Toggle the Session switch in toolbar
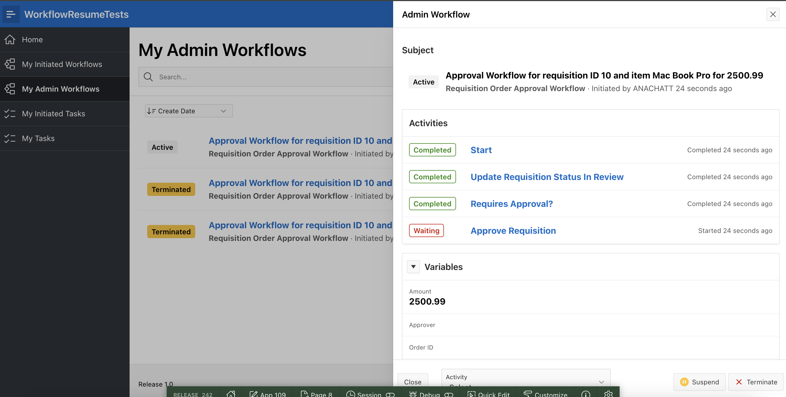This screenshot has height=397, width=786. point(390,395)
